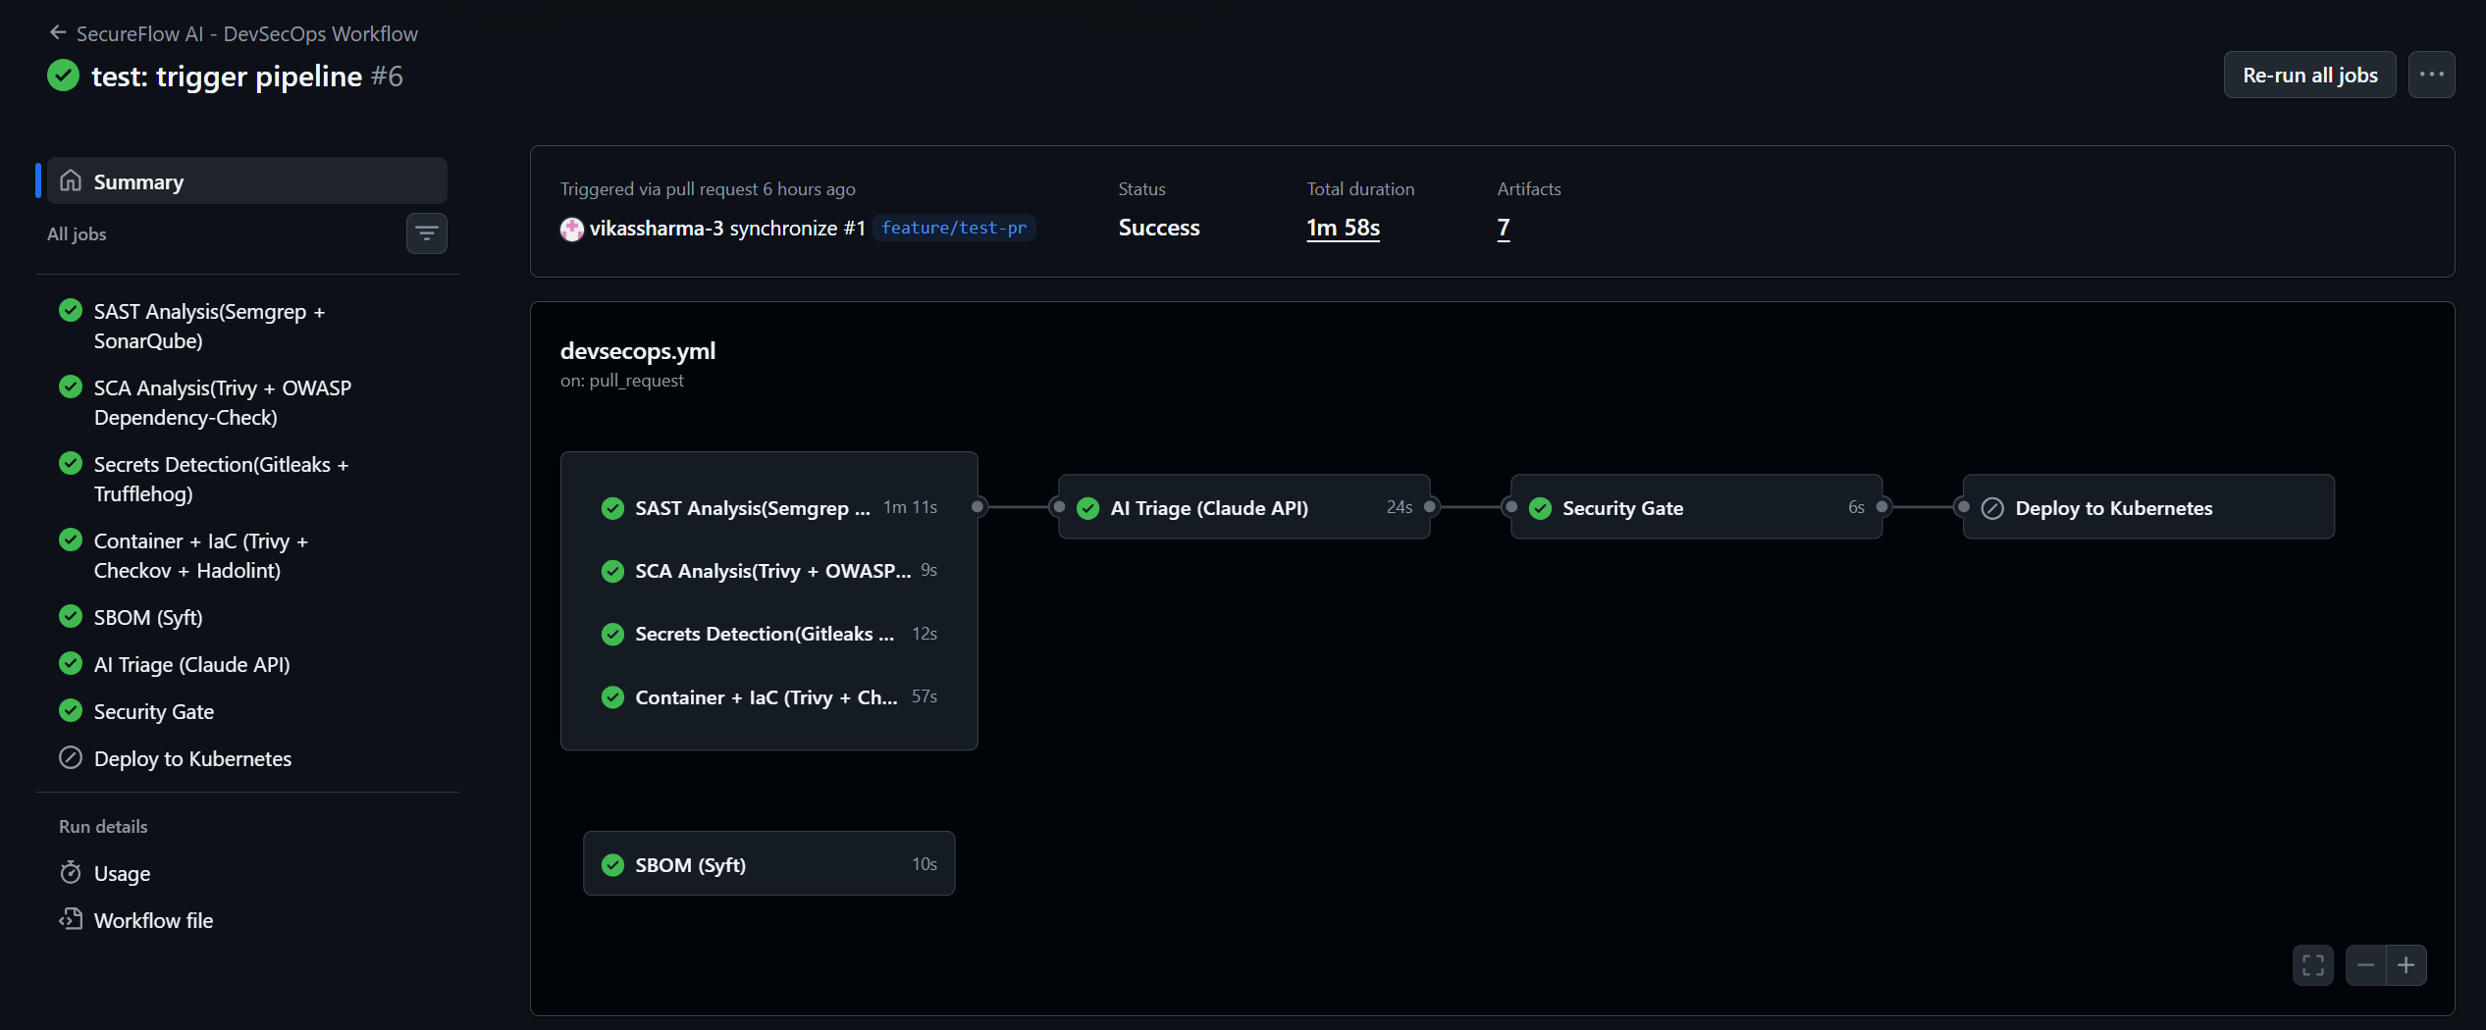2486x1030 pixels.
Task: Open Container + IaC node in graph
Action: (768, 696)
